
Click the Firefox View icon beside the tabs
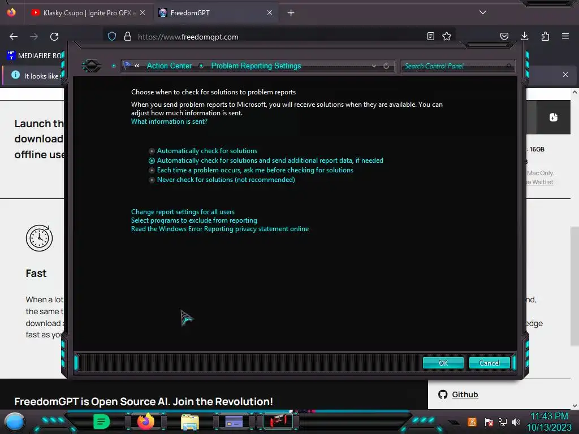tap(11, 12)
